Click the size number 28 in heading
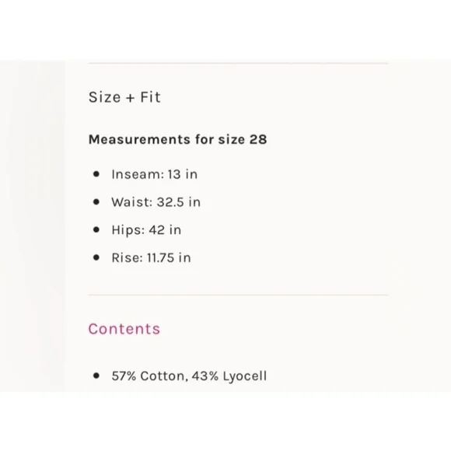This screenshot has width=451, height=451. [x=258, y=139]
